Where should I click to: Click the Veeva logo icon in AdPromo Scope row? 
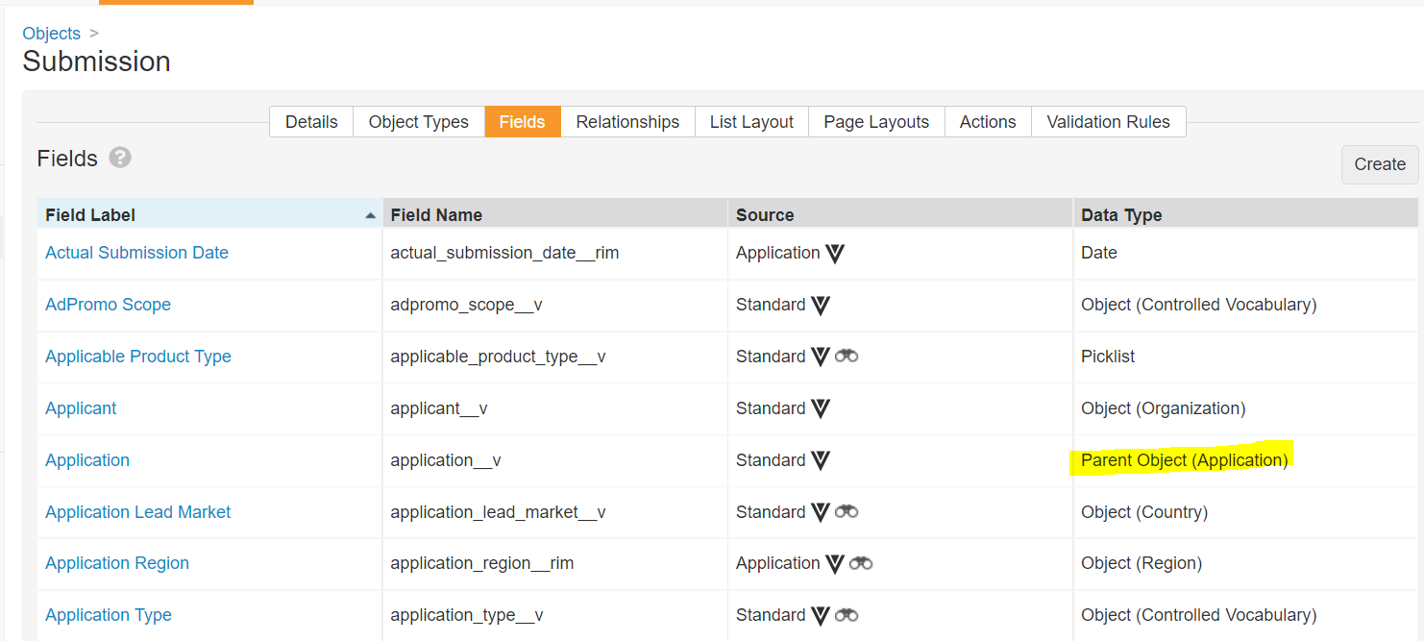(820, 306)
